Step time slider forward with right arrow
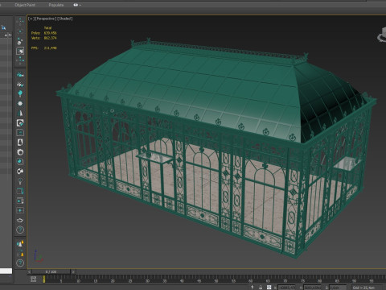 click(x=73, y=271)
